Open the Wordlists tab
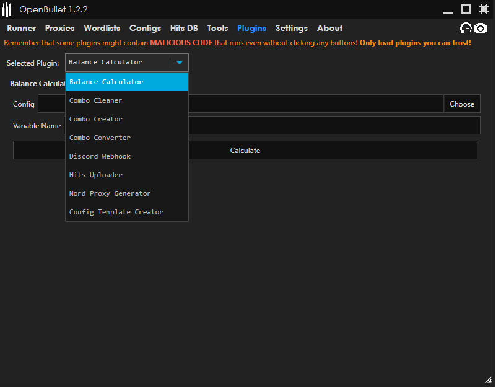Image resolution: width=496 pixels, height=388 pixels. coord(102,28)
